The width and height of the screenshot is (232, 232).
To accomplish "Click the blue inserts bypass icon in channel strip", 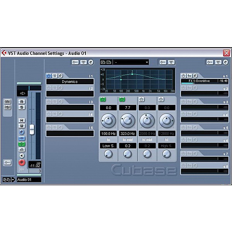I will (x=22, y=138).
